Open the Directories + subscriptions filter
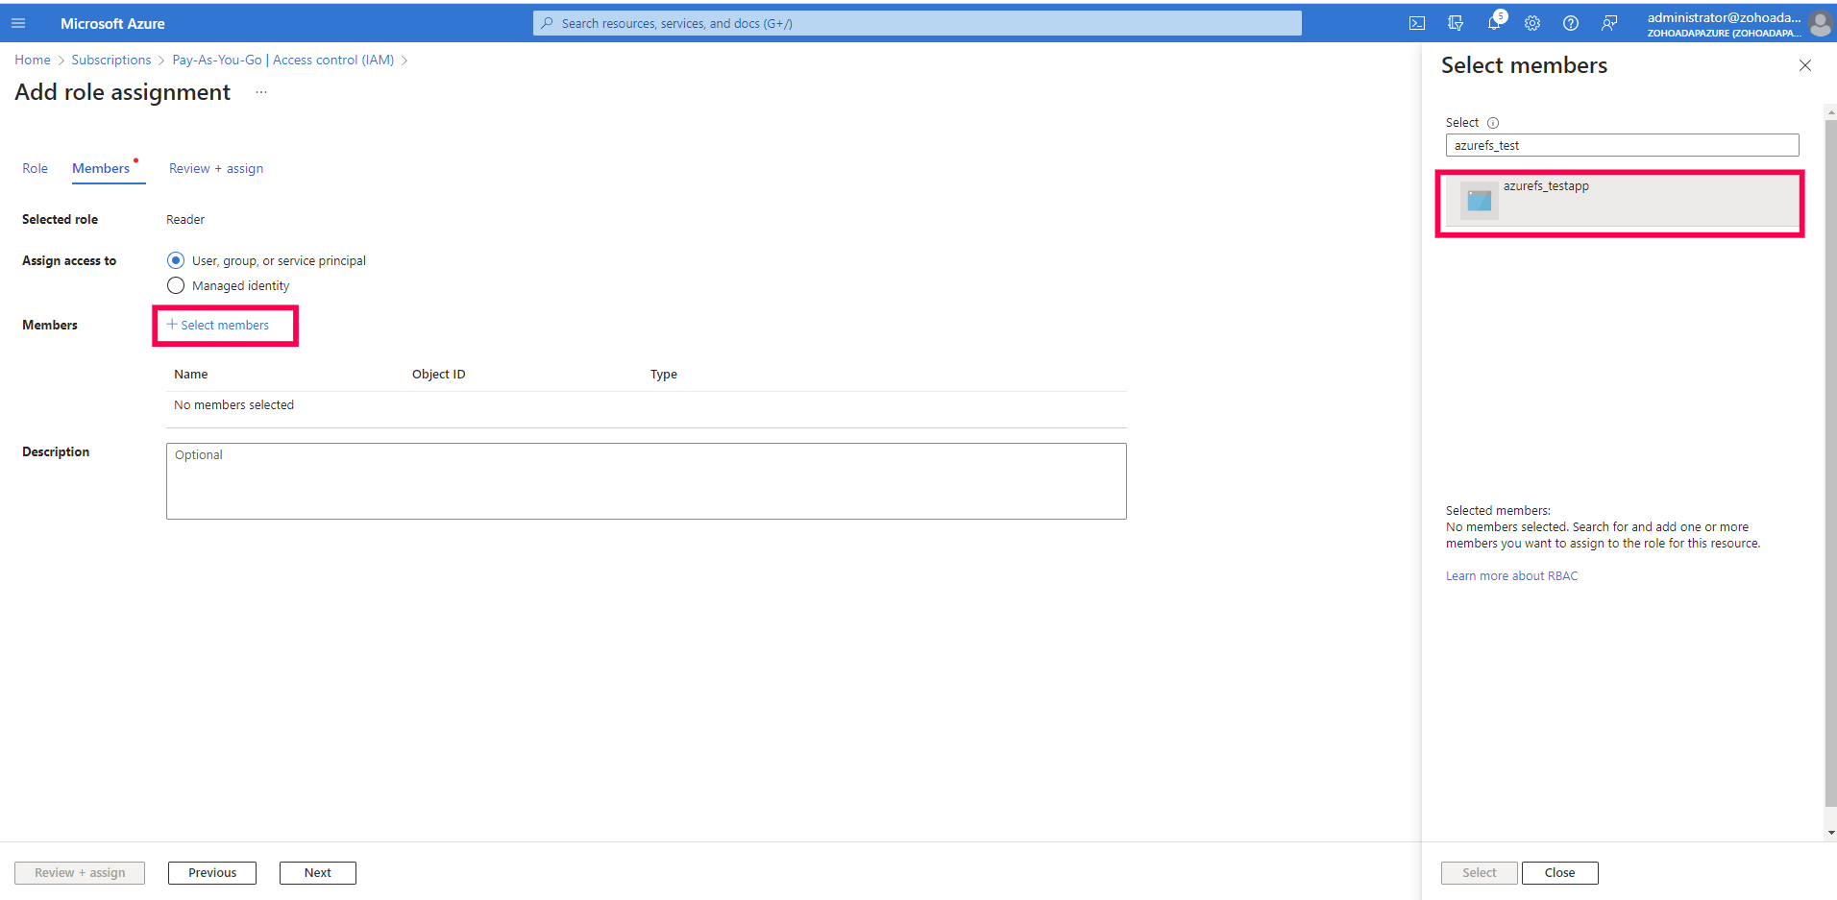 click(x=1455, y=23)
